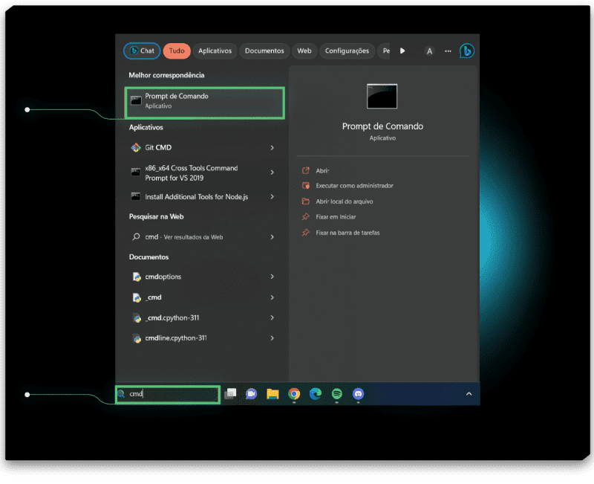Screen dimensions: 594x484
Task: Show hidden system tray icons
Action: pyautogui.click(x=469, y=394)
